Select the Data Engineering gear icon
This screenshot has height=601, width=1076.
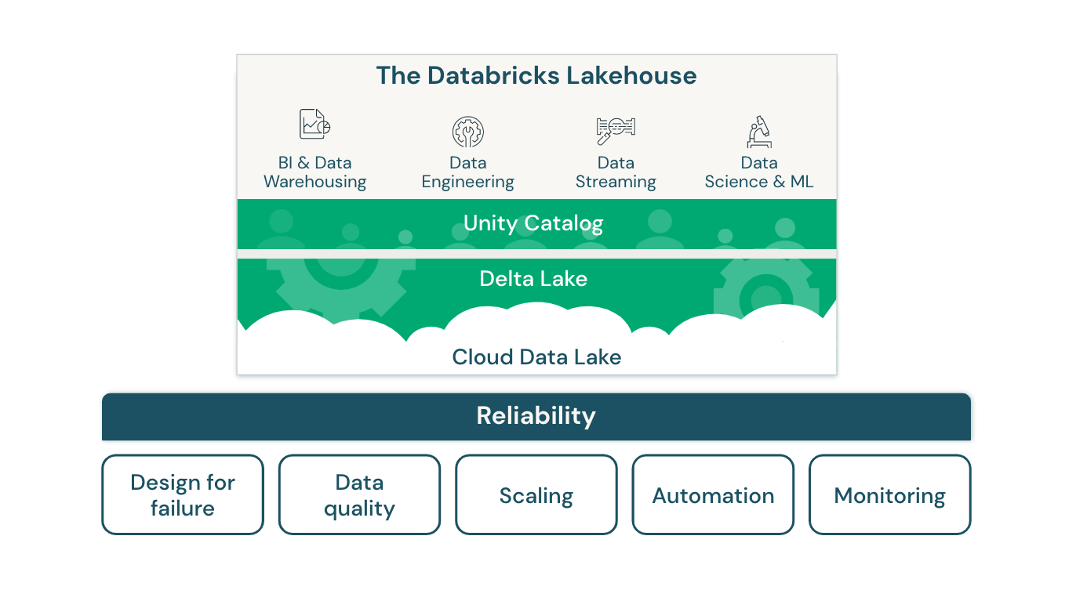[467, 131]
